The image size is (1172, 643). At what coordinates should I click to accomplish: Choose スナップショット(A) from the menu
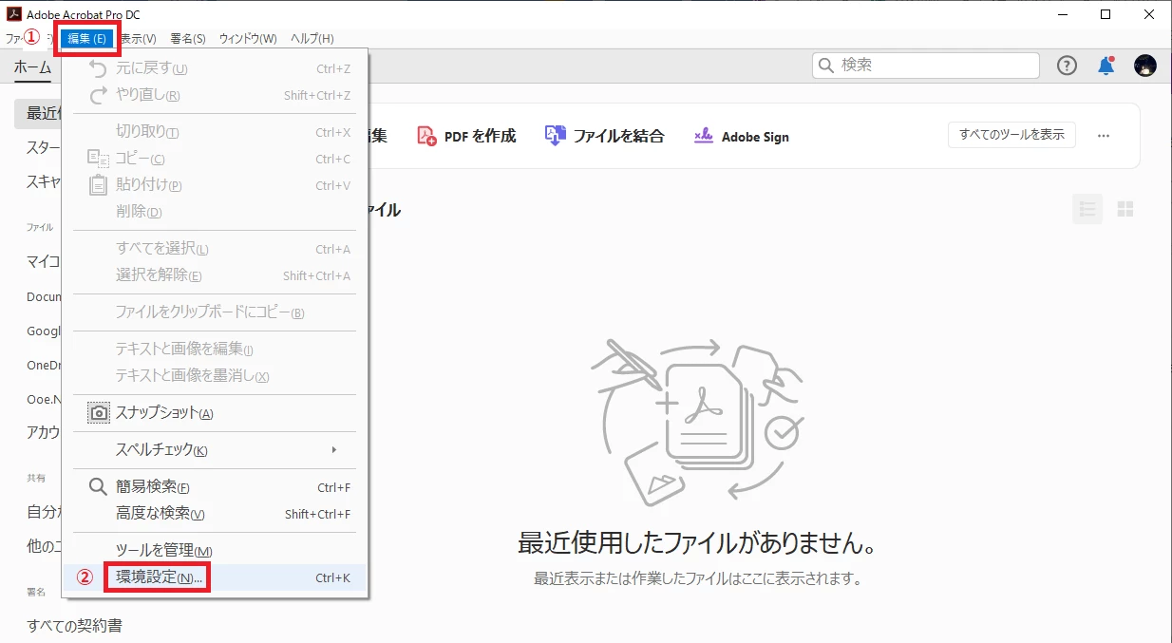tap(214, 413)
